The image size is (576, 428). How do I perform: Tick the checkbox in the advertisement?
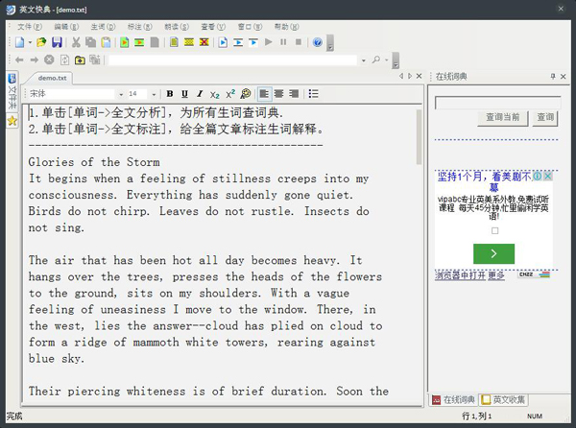(494, 230)
